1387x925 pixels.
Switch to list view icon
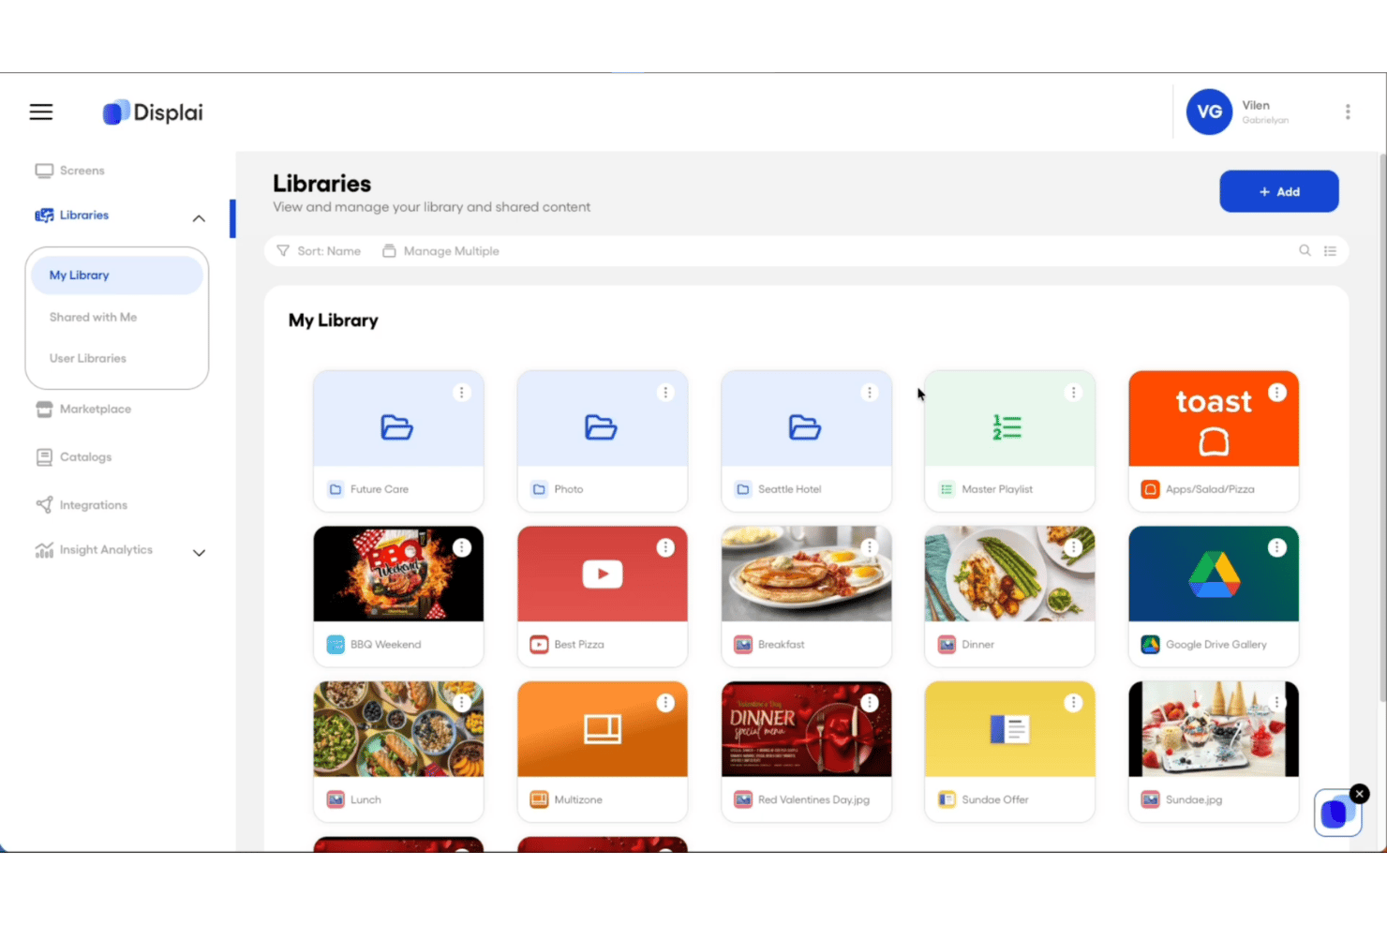1330,251
